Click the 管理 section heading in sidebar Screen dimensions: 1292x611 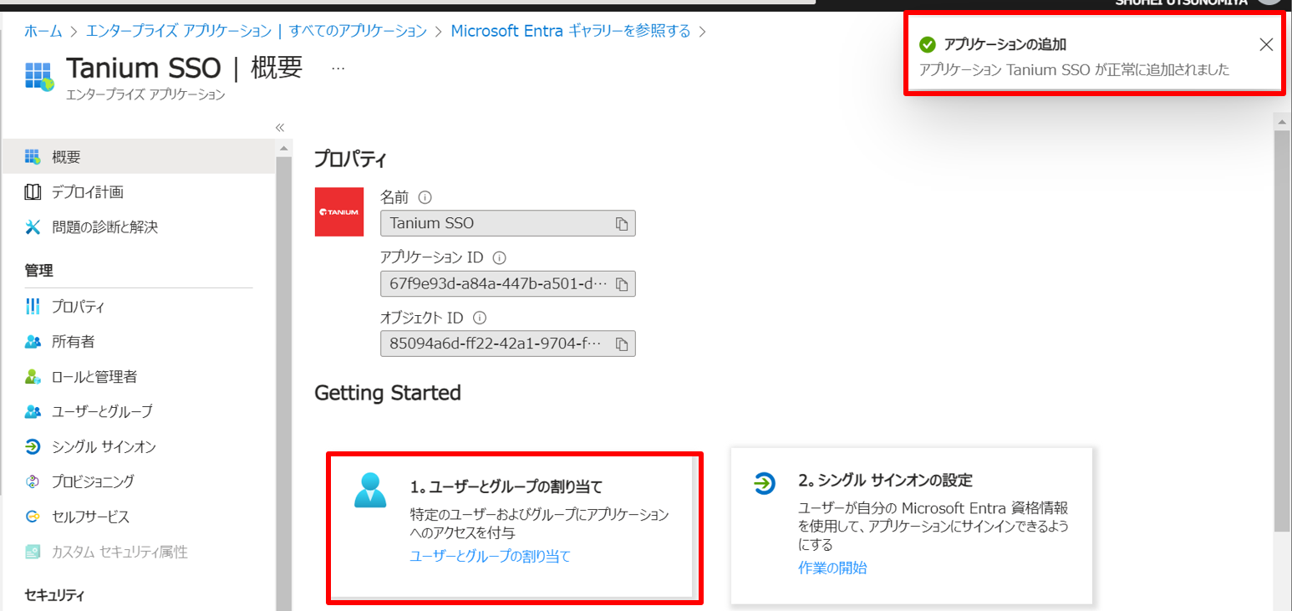pyautogui.click(x=39, y=270)
